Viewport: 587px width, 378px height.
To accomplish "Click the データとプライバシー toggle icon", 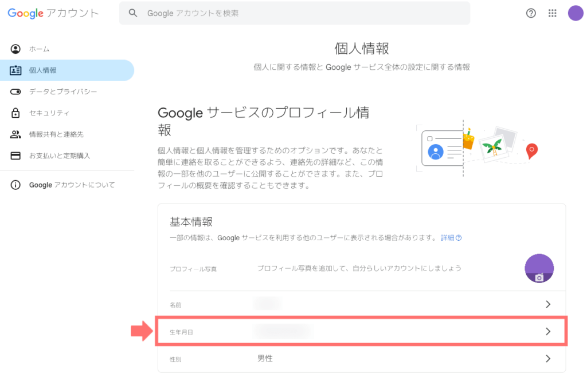I will (15, 91).
